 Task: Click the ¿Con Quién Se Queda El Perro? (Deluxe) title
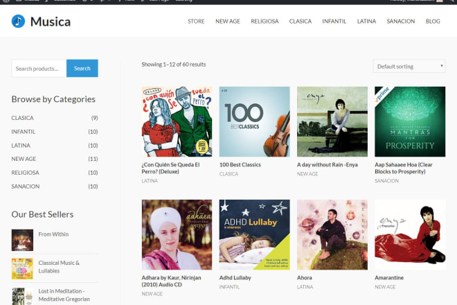click(171, 168)
